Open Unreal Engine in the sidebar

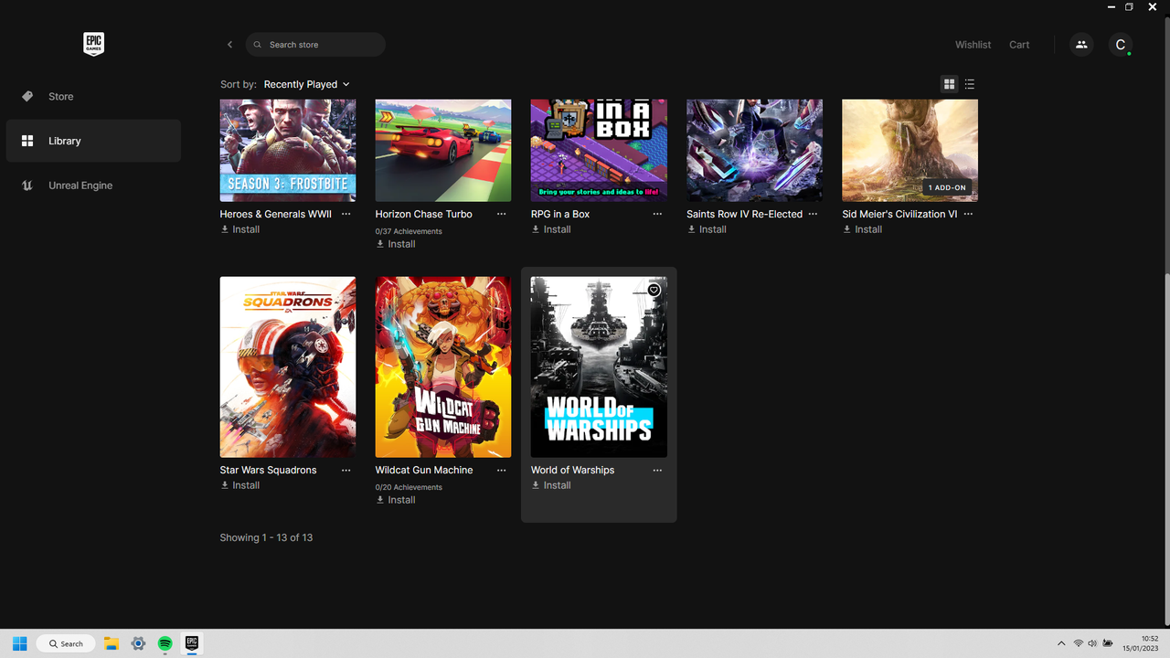(93, 186)
